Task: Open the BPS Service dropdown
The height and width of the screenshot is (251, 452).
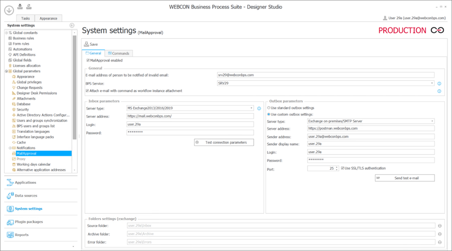Action: [432, 83]
